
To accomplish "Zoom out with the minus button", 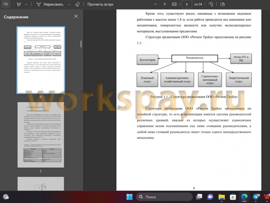I will click(156, 4).
